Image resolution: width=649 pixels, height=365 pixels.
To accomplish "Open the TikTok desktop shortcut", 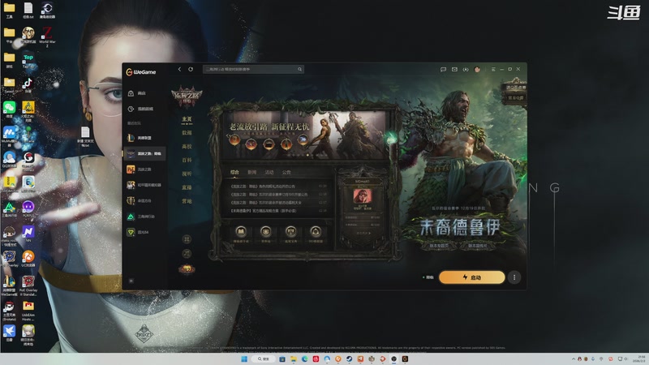I will pos(28,85).
